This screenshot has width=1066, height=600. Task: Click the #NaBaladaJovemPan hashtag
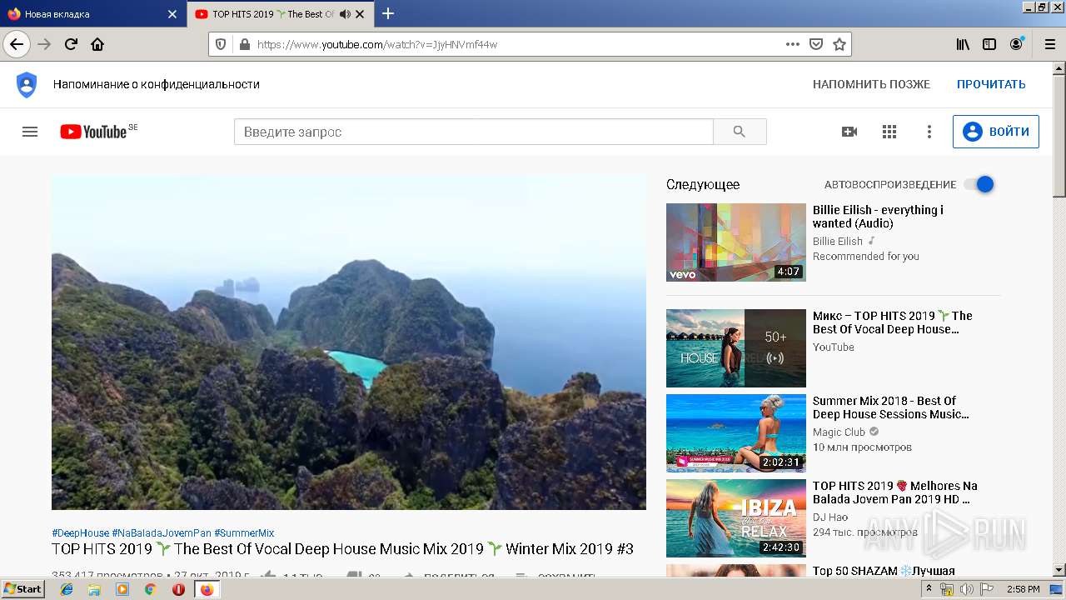[162, 533]
